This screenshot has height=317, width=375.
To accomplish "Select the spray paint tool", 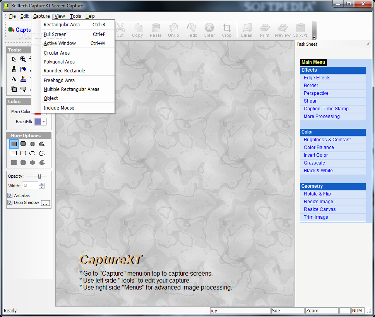I will (23, 69).
